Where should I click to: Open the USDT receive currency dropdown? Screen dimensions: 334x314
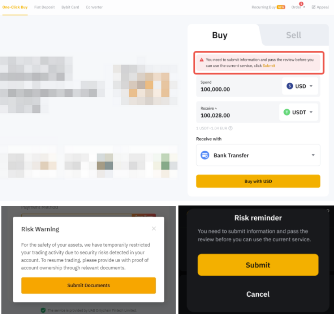click(311, 112)
